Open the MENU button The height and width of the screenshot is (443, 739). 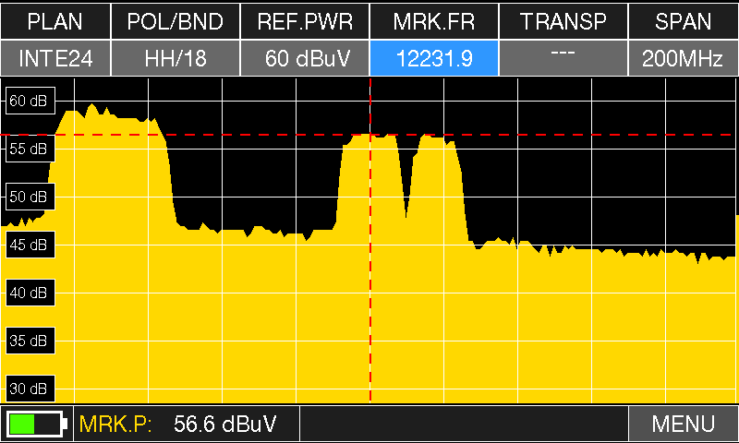click(684, 424)
